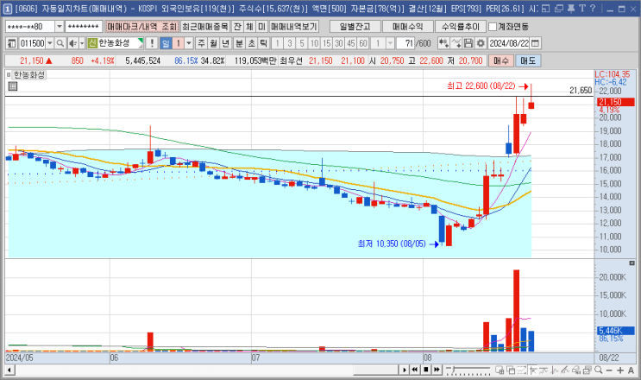Click the print chart icon in bottom toolbar

tap(576, 370)
